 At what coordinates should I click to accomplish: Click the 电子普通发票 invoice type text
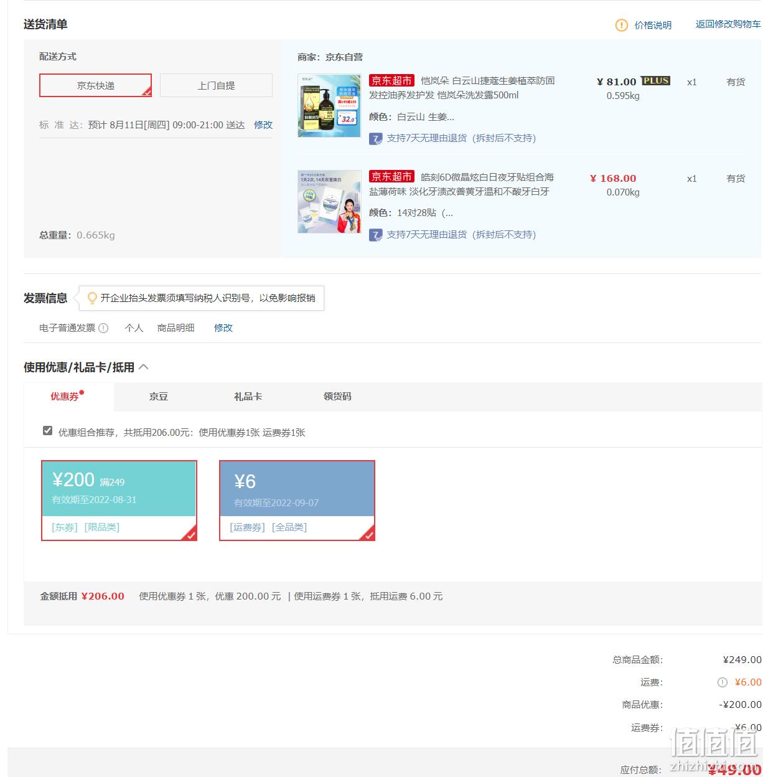[x=67, y=328]
